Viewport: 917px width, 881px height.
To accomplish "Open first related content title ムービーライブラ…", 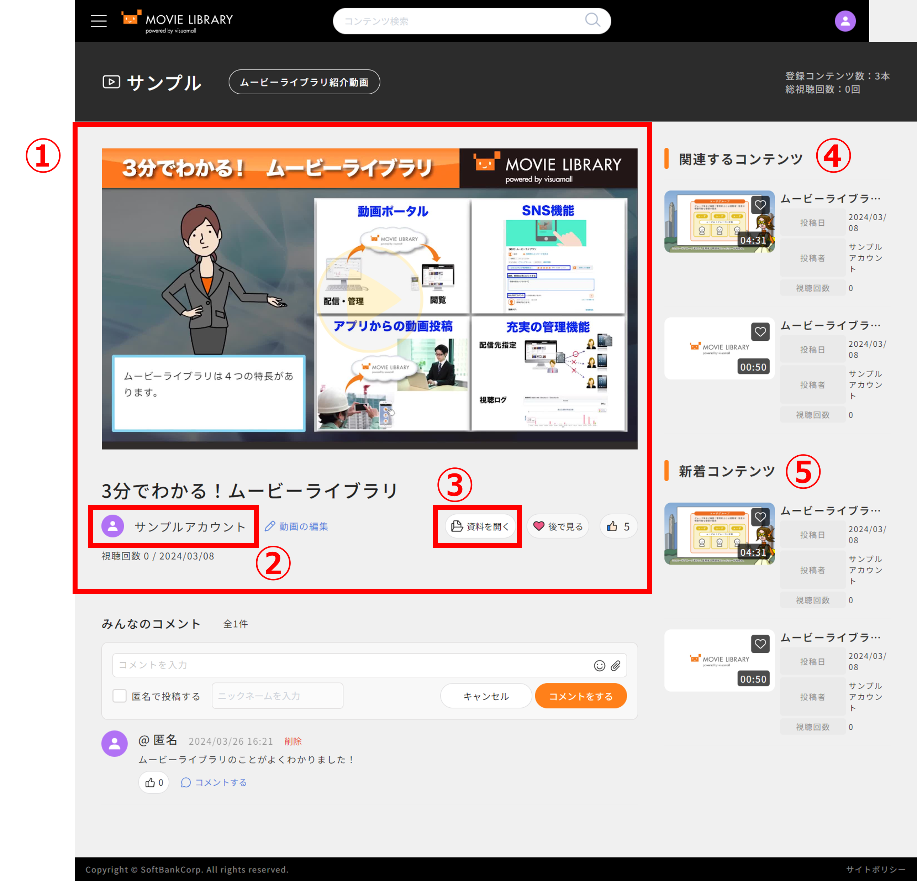I will point(830,199).
